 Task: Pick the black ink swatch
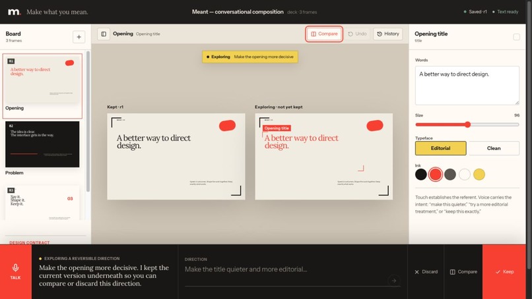420,175
